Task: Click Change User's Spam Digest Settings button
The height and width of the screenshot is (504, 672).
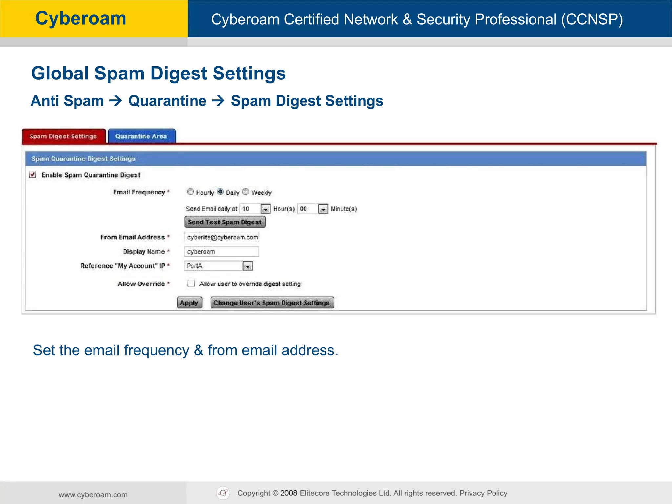Action: pos(272,303)
